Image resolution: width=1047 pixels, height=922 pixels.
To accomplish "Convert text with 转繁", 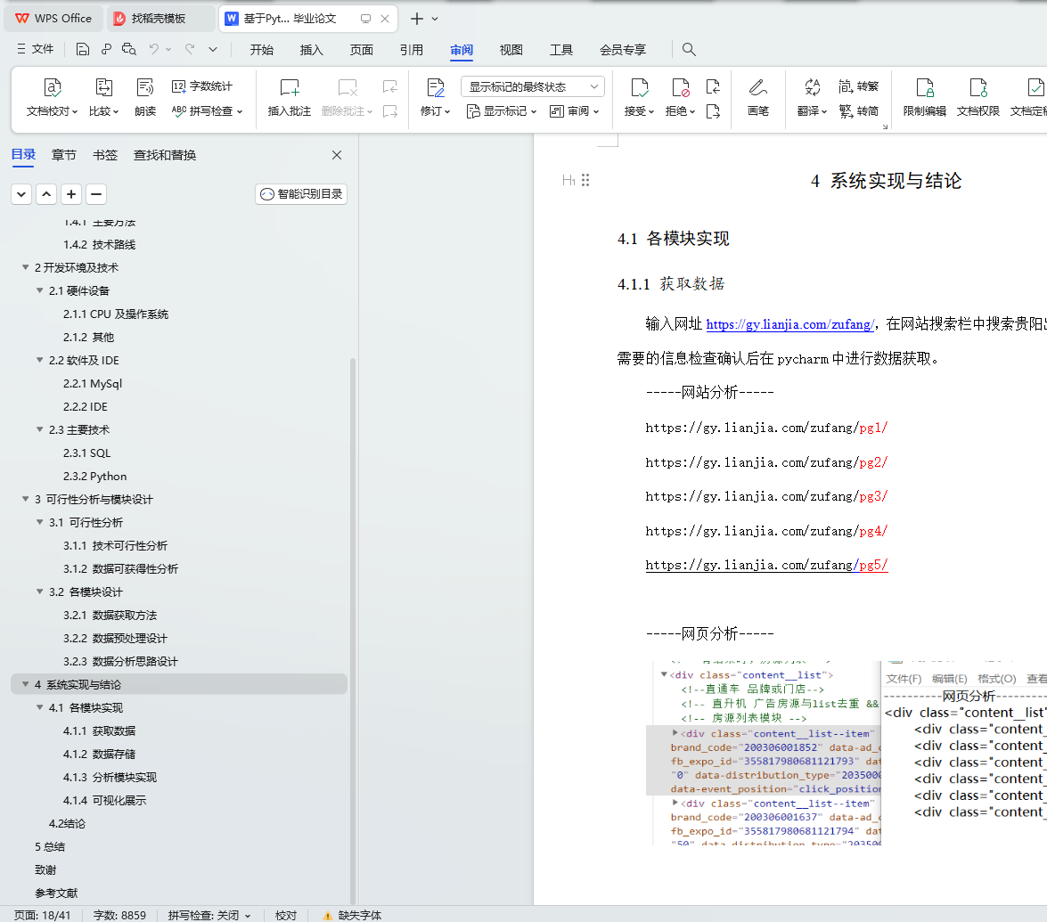I will pyautogui.click(x=859, y=86).
